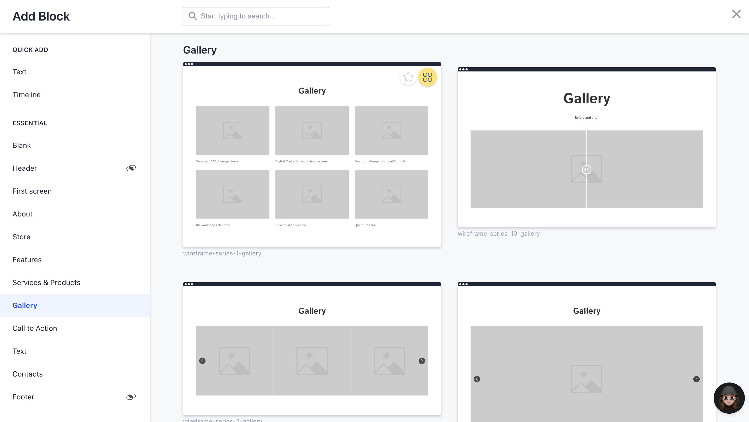This screenshot has width=749, height=422.
Task: Click the 'Quantum Company at WebSummit' image placeholder
Action: coord(391,130)
